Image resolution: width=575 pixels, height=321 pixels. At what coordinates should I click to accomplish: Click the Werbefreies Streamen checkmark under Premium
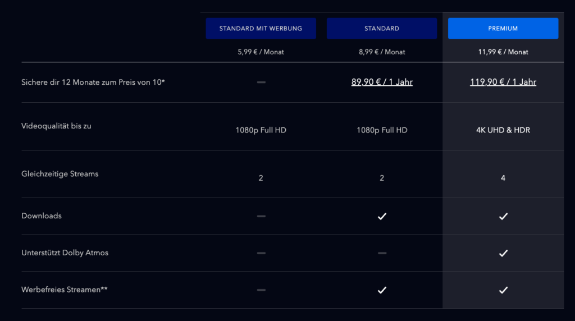(503, 290)
